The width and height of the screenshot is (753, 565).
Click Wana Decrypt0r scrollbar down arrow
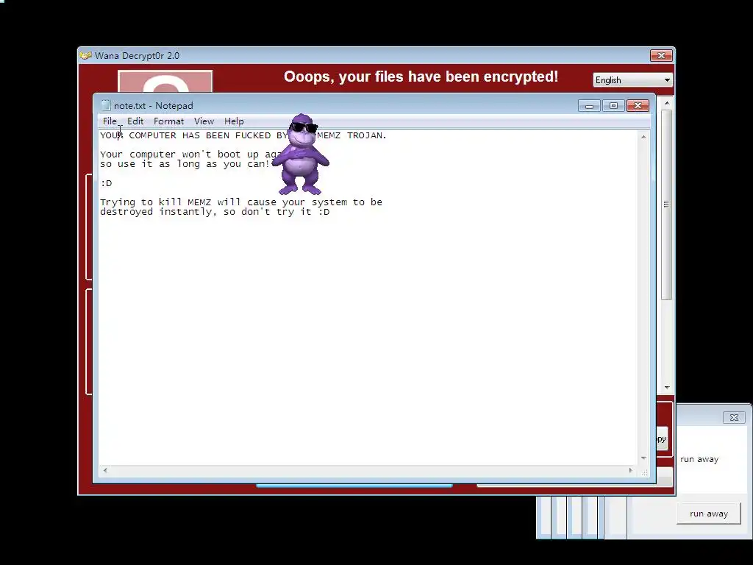[666, 387]
